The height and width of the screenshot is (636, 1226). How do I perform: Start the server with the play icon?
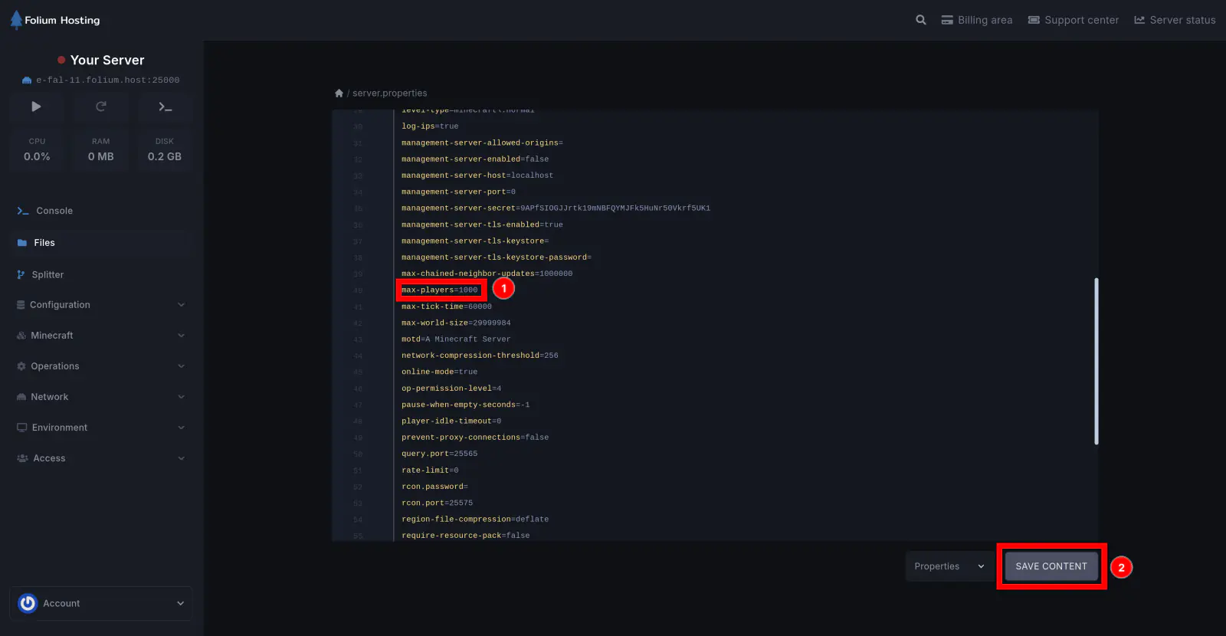point(36,107)
